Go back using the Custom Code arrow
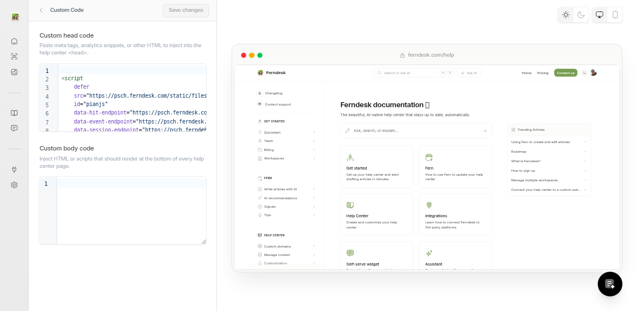The height and width of the screenshot is (311, 637). click(x=41, y=10)
